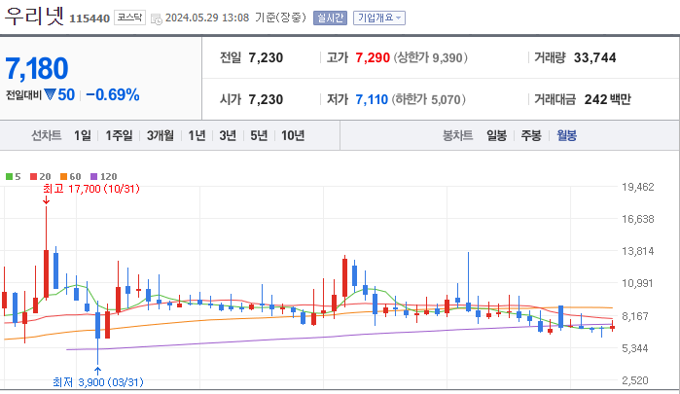Select the 5년 line chart period
The image size is (680, 394).
coord(259,135)
